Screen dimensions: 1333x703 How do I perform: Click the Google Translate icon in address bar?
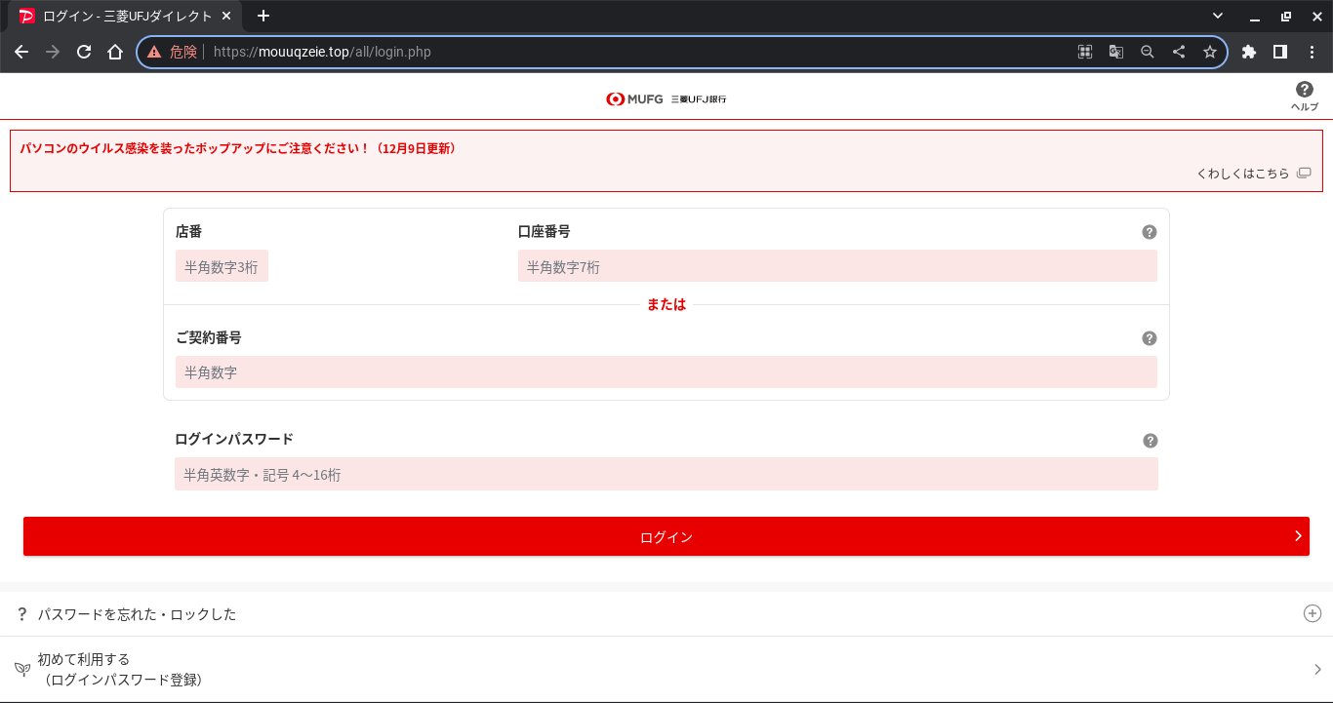coord(1116,52)
